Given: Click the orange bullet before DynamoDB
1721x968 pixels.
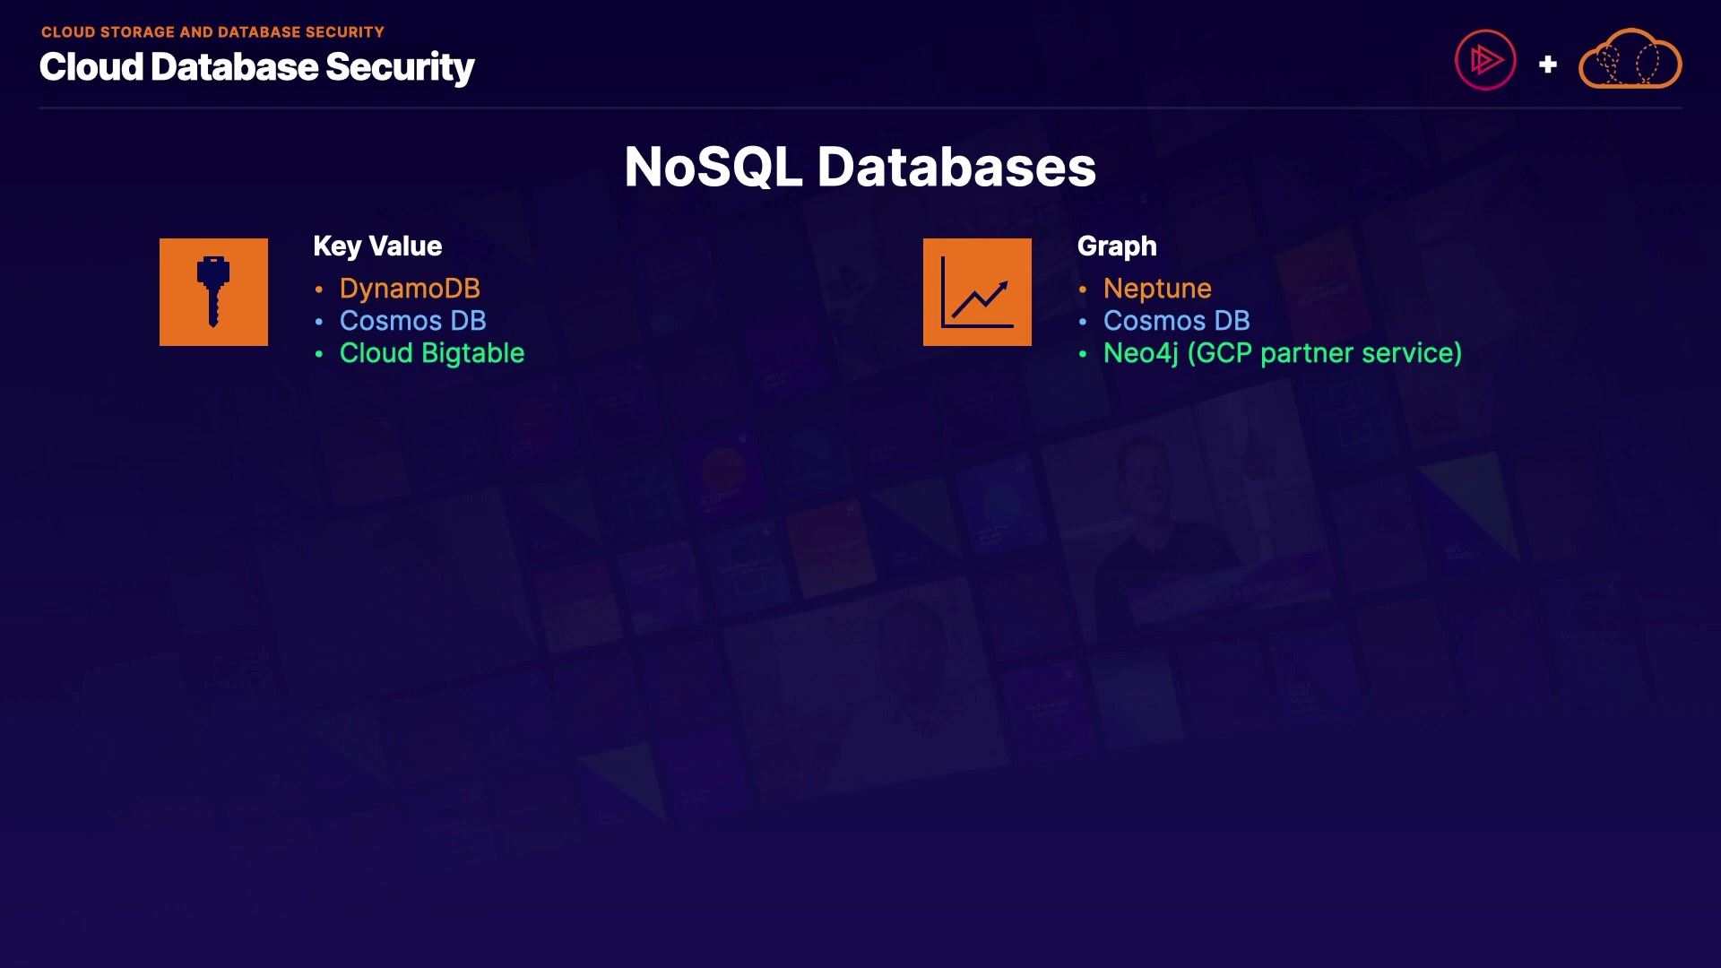Looking at the screenshot, I should [319, 290].
